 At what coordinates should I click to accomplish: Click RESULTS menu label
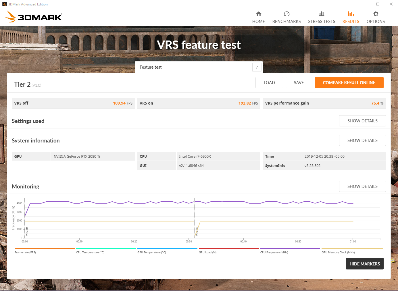click(x=351, y=22)
